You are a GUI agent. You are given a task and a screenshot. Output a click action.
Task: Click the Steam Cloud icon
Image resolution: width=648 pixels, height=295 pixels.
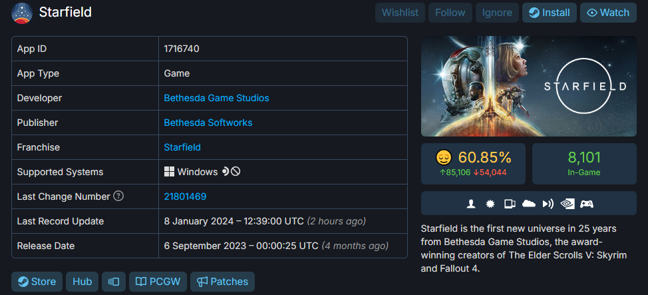coord(530,204)
